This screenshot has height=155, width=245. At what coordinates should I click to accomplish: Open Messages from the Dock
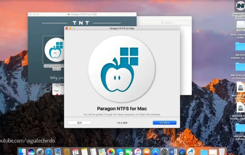(120, 152)
